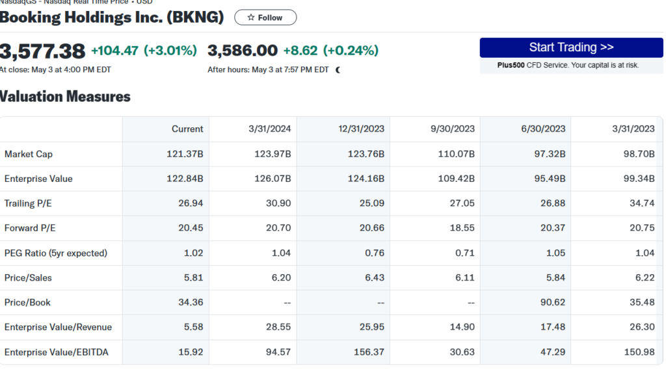Click the +104.47 (+3.01%) change text

pyautogui.click(x=144, y=51)
